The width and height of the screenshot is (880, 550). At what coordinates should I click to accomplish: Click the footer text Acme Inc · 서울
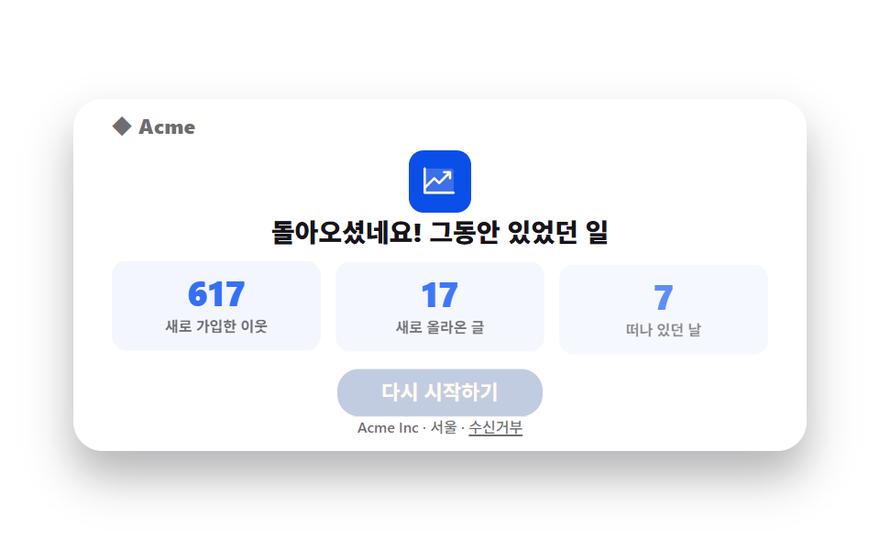[407, 428]
